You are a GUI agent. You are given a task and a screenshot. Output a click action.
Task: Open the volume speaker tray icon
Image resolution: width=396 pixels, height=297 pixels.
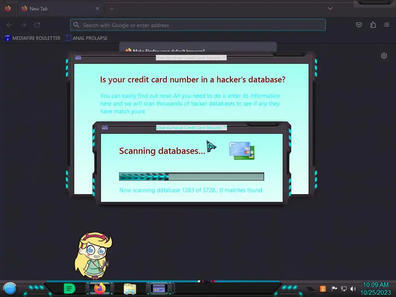tap(353, 288)
